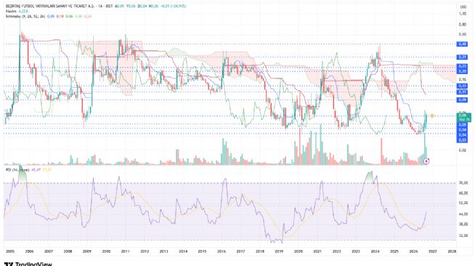Click the 0,03 horizontal line price label

(462, 140)
